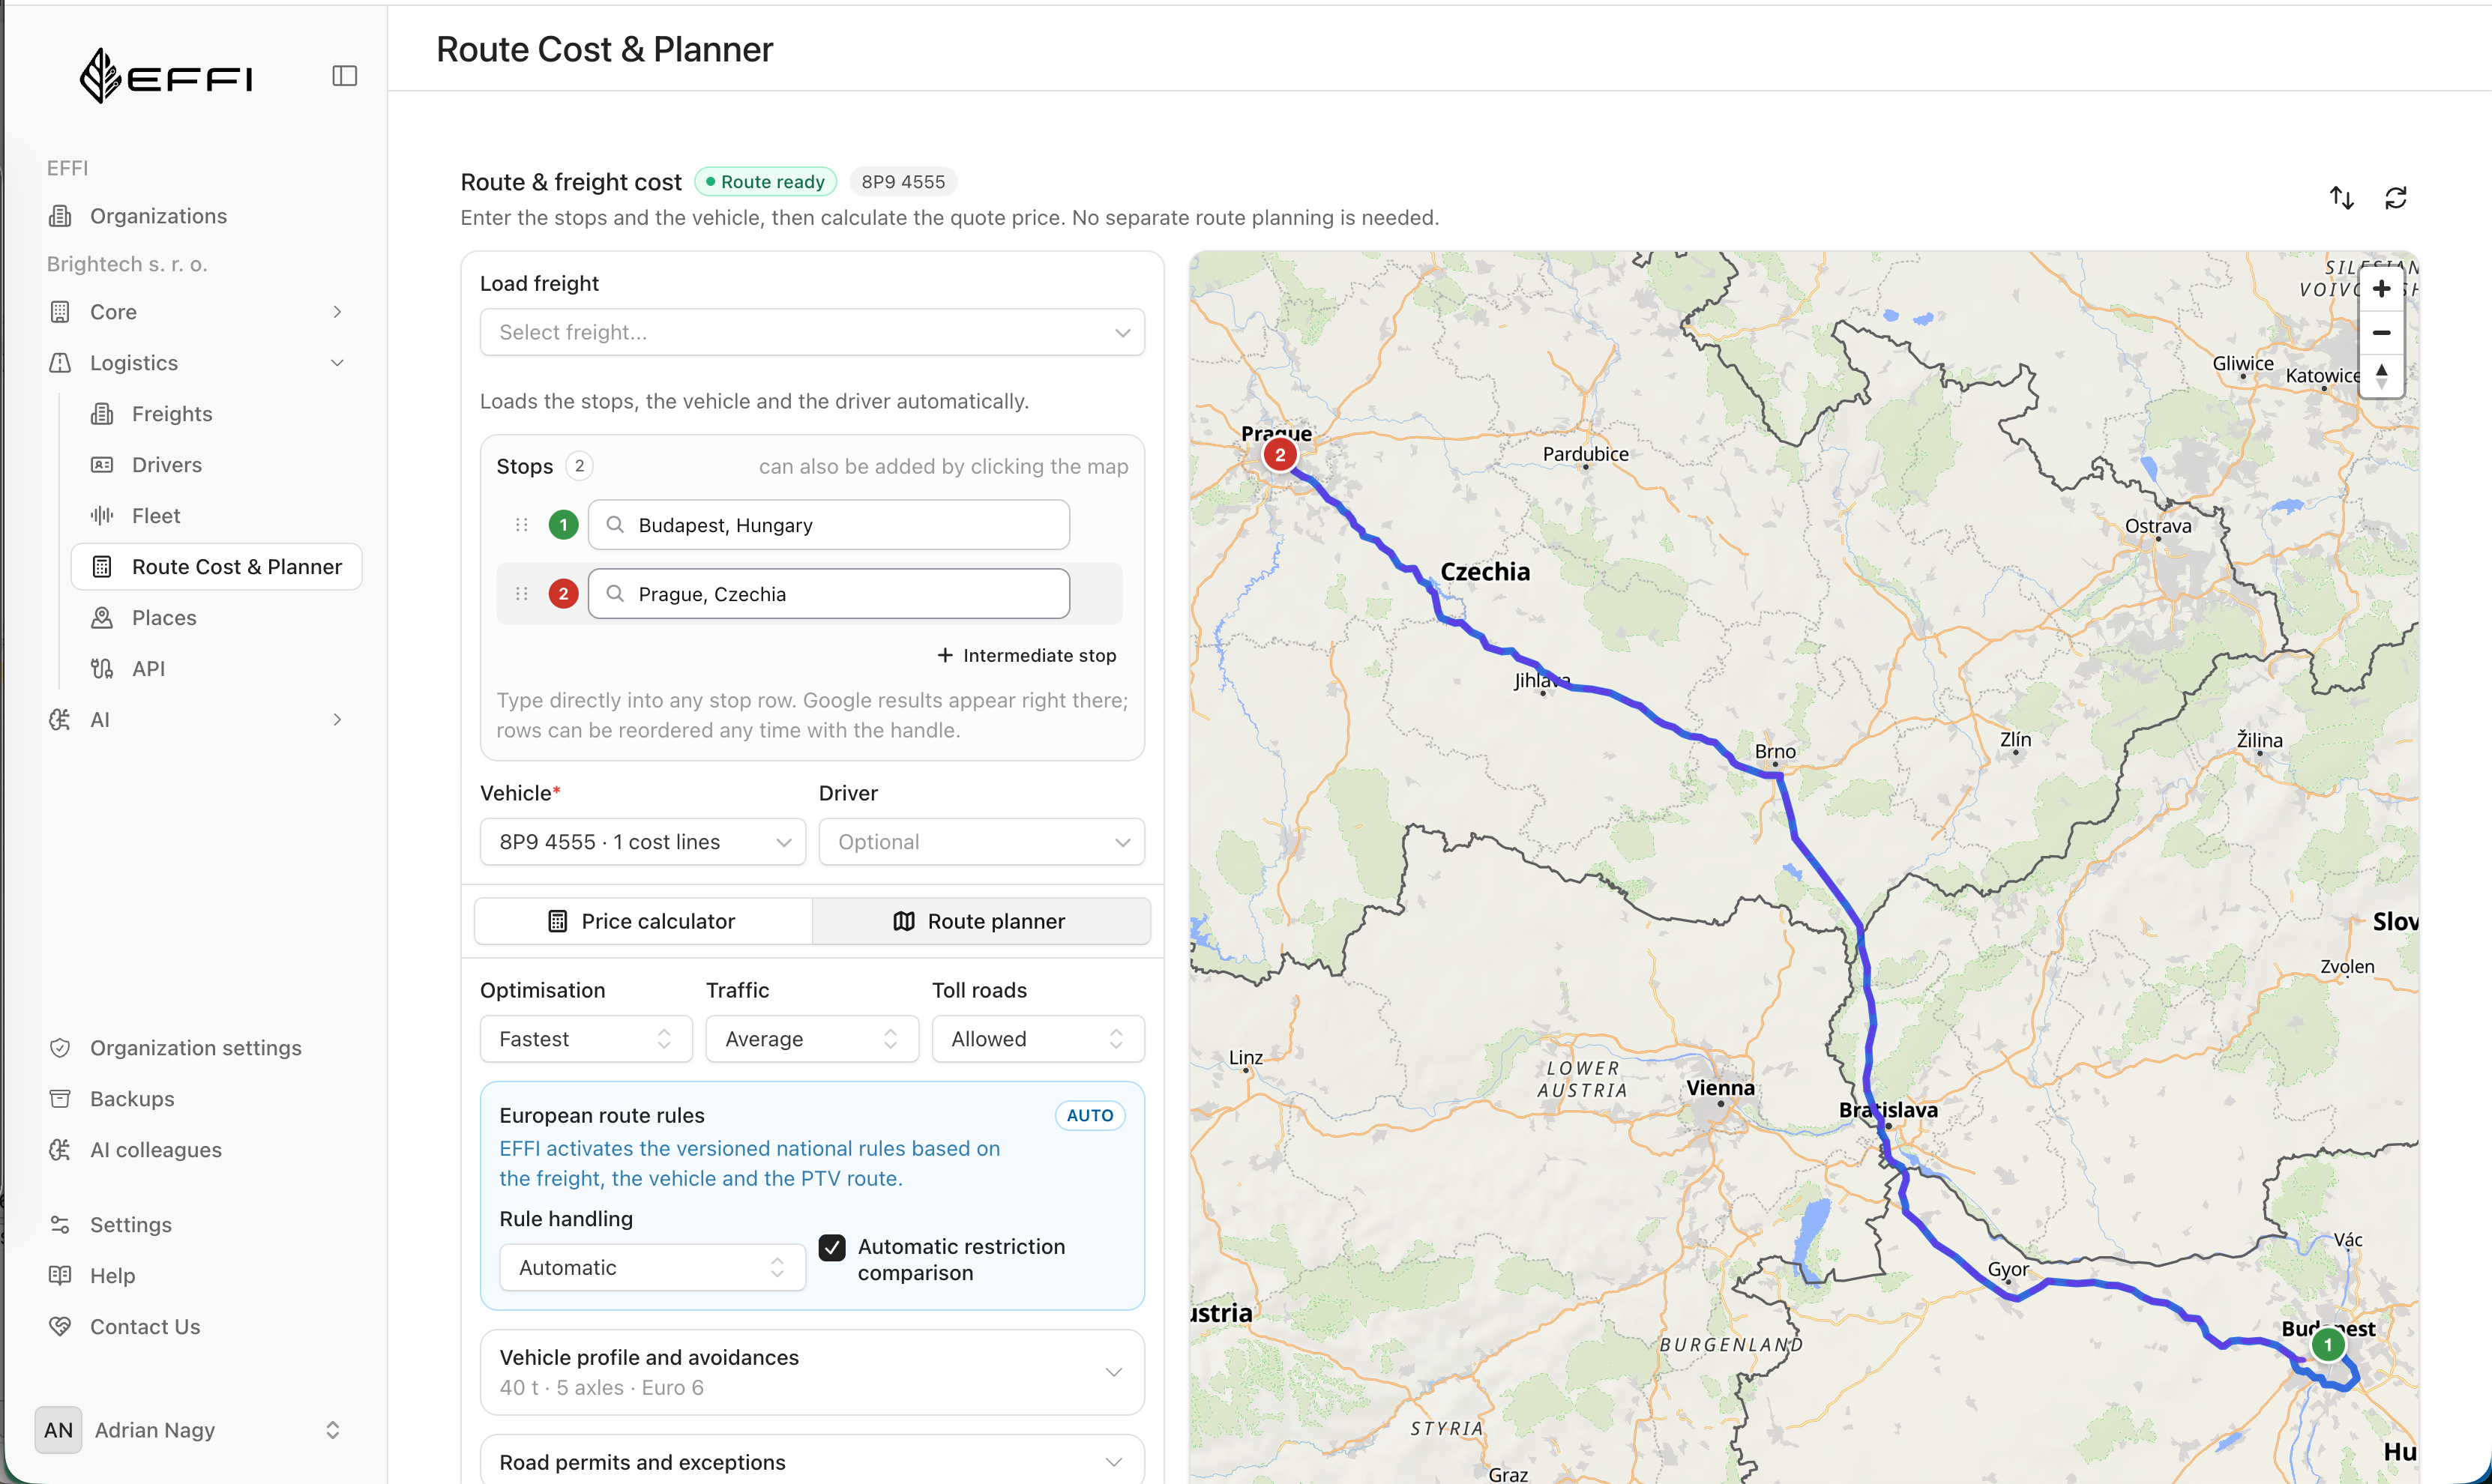Grab drag handle for Budapest stop

(521, 525)
